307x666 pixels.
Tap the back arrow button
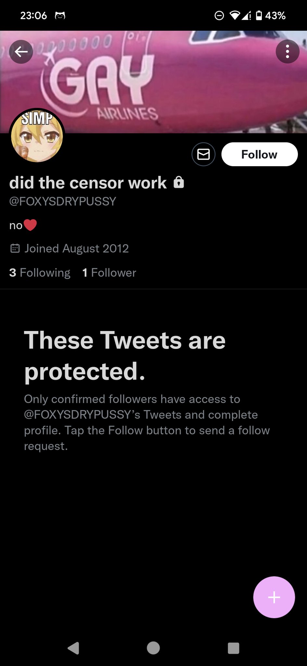21,52
